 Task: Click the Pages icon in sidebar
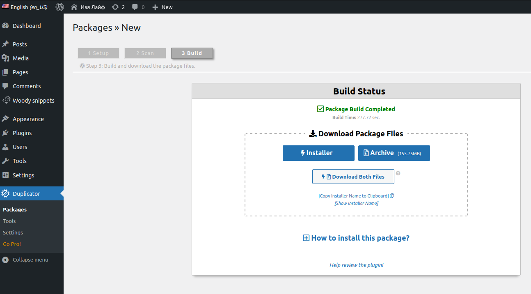(5, 72)
